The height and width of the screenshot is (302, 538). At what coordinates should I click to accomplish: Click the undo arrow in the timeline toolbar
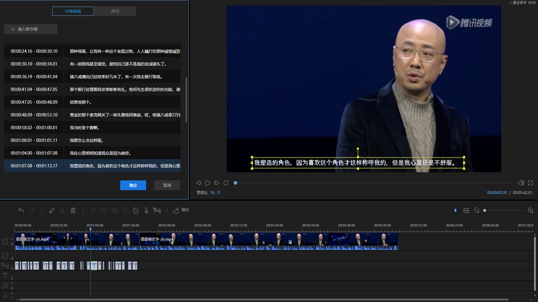(21, 211)
